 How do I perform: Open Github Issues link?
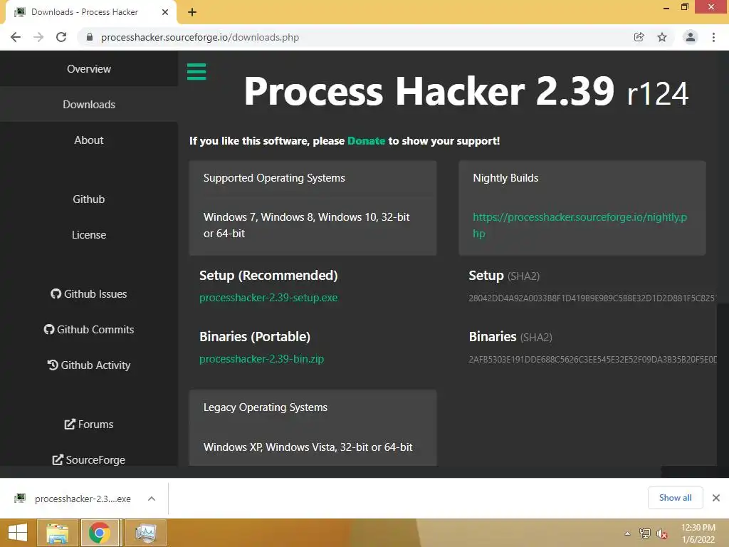pos(89,294)
